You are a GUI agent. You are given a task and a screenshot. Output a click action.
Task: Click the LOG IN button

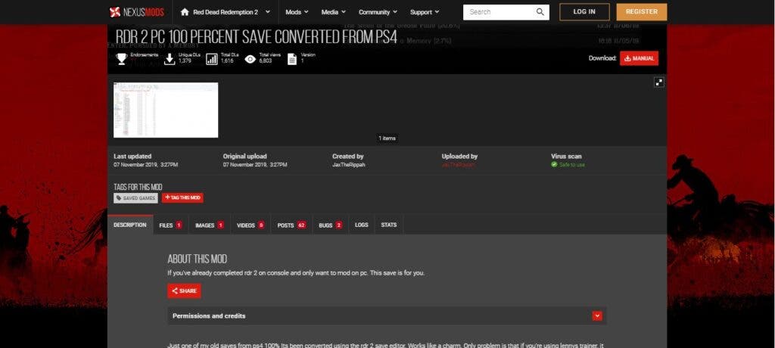coord(584,12)
